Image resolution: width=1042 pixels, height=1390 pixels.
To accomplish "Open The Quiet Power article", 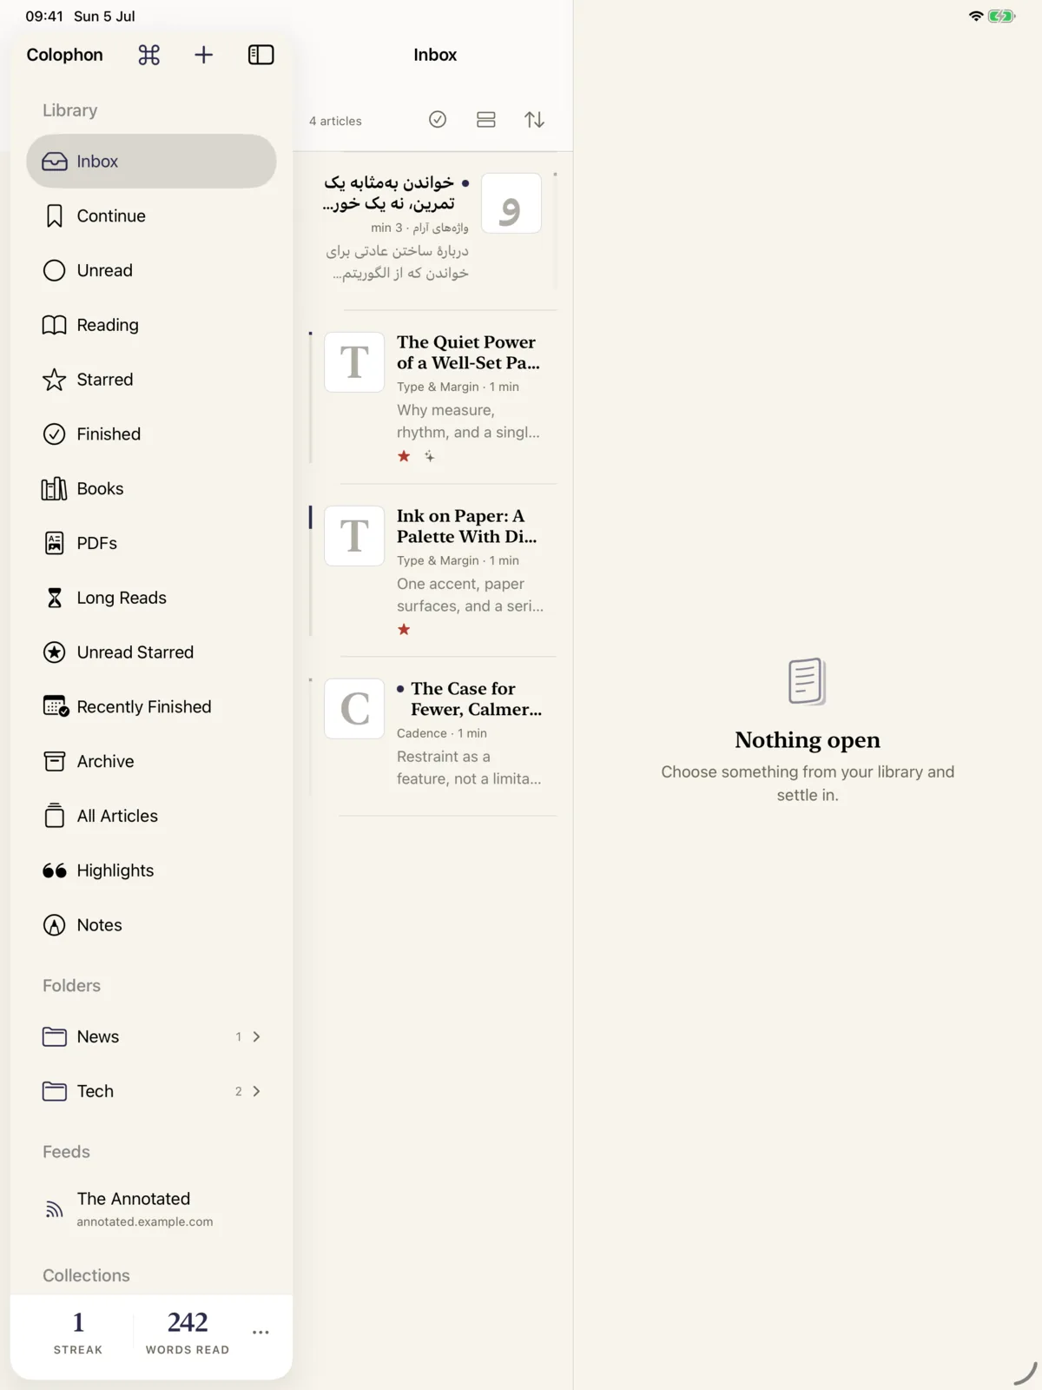I will click(x=432, y=398).
